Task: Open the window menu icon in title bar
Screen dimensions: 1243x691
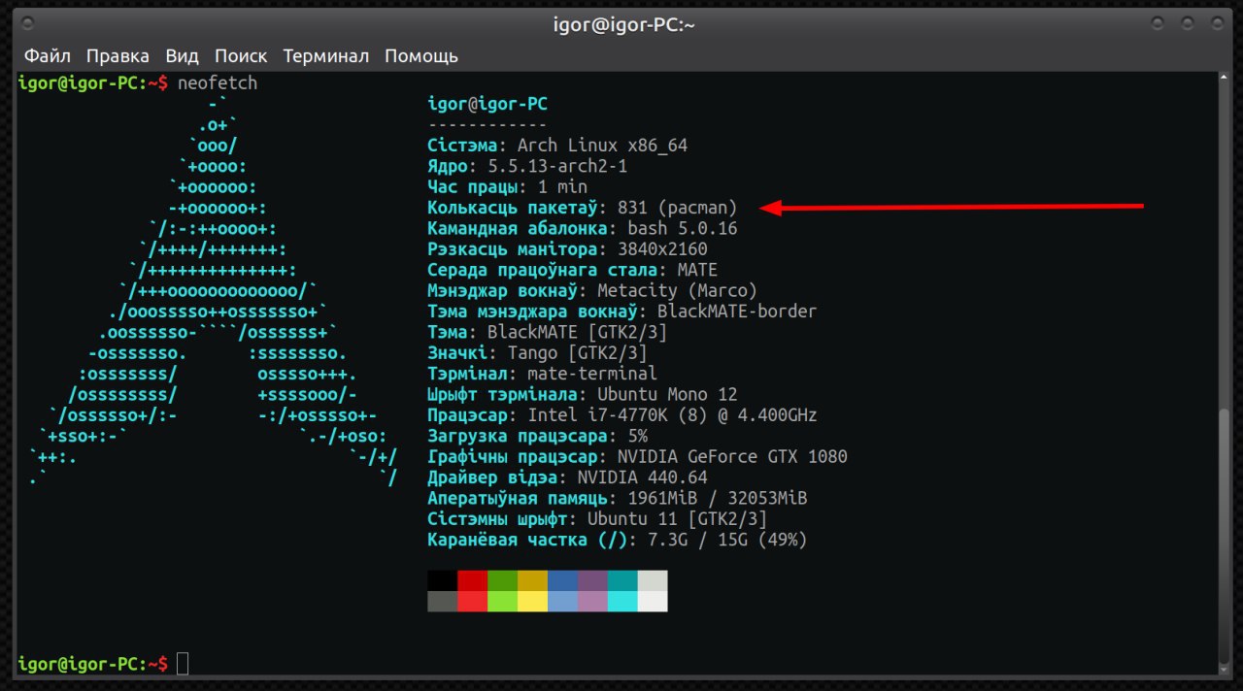Action: click(x=26, y=25)
